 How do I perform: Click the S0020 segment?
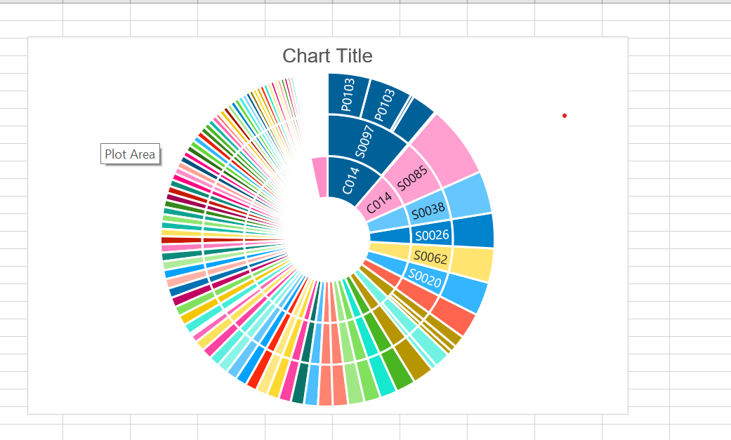[x=426, y=279]
